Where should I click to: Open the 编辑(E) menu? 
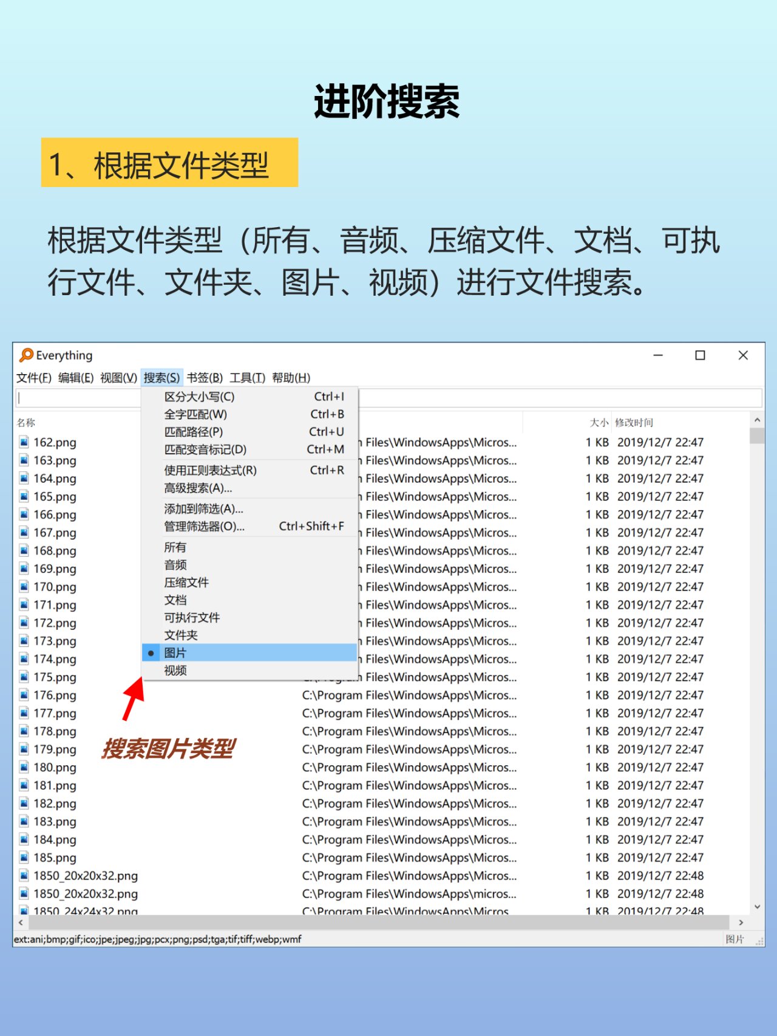coord(76,378)
